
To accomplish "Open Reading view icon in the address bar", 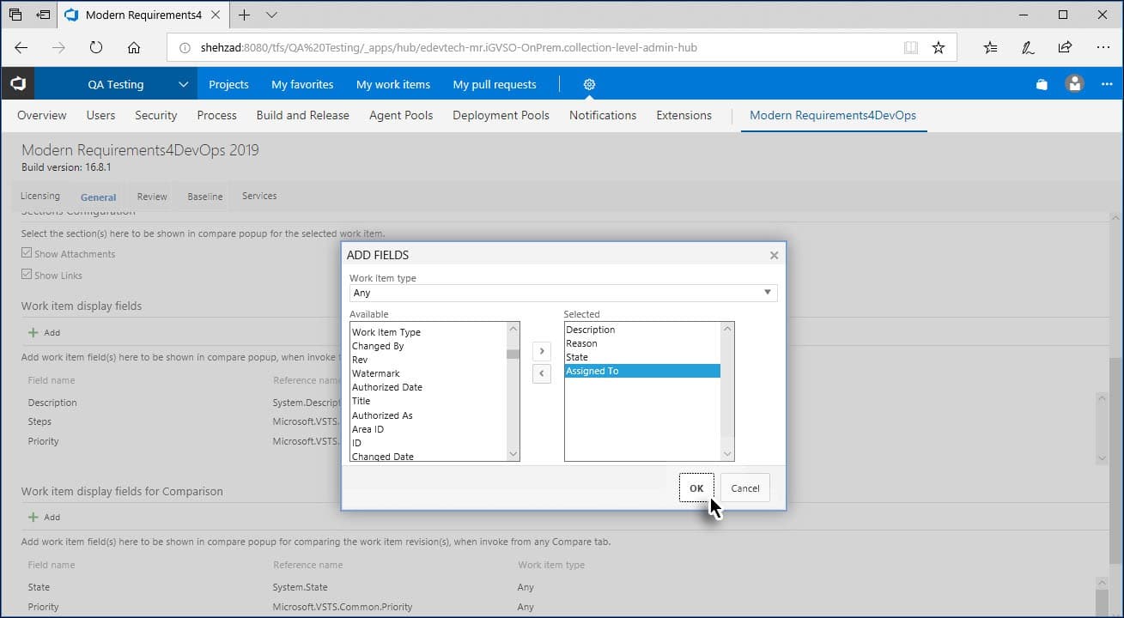I will click(911, 48).
